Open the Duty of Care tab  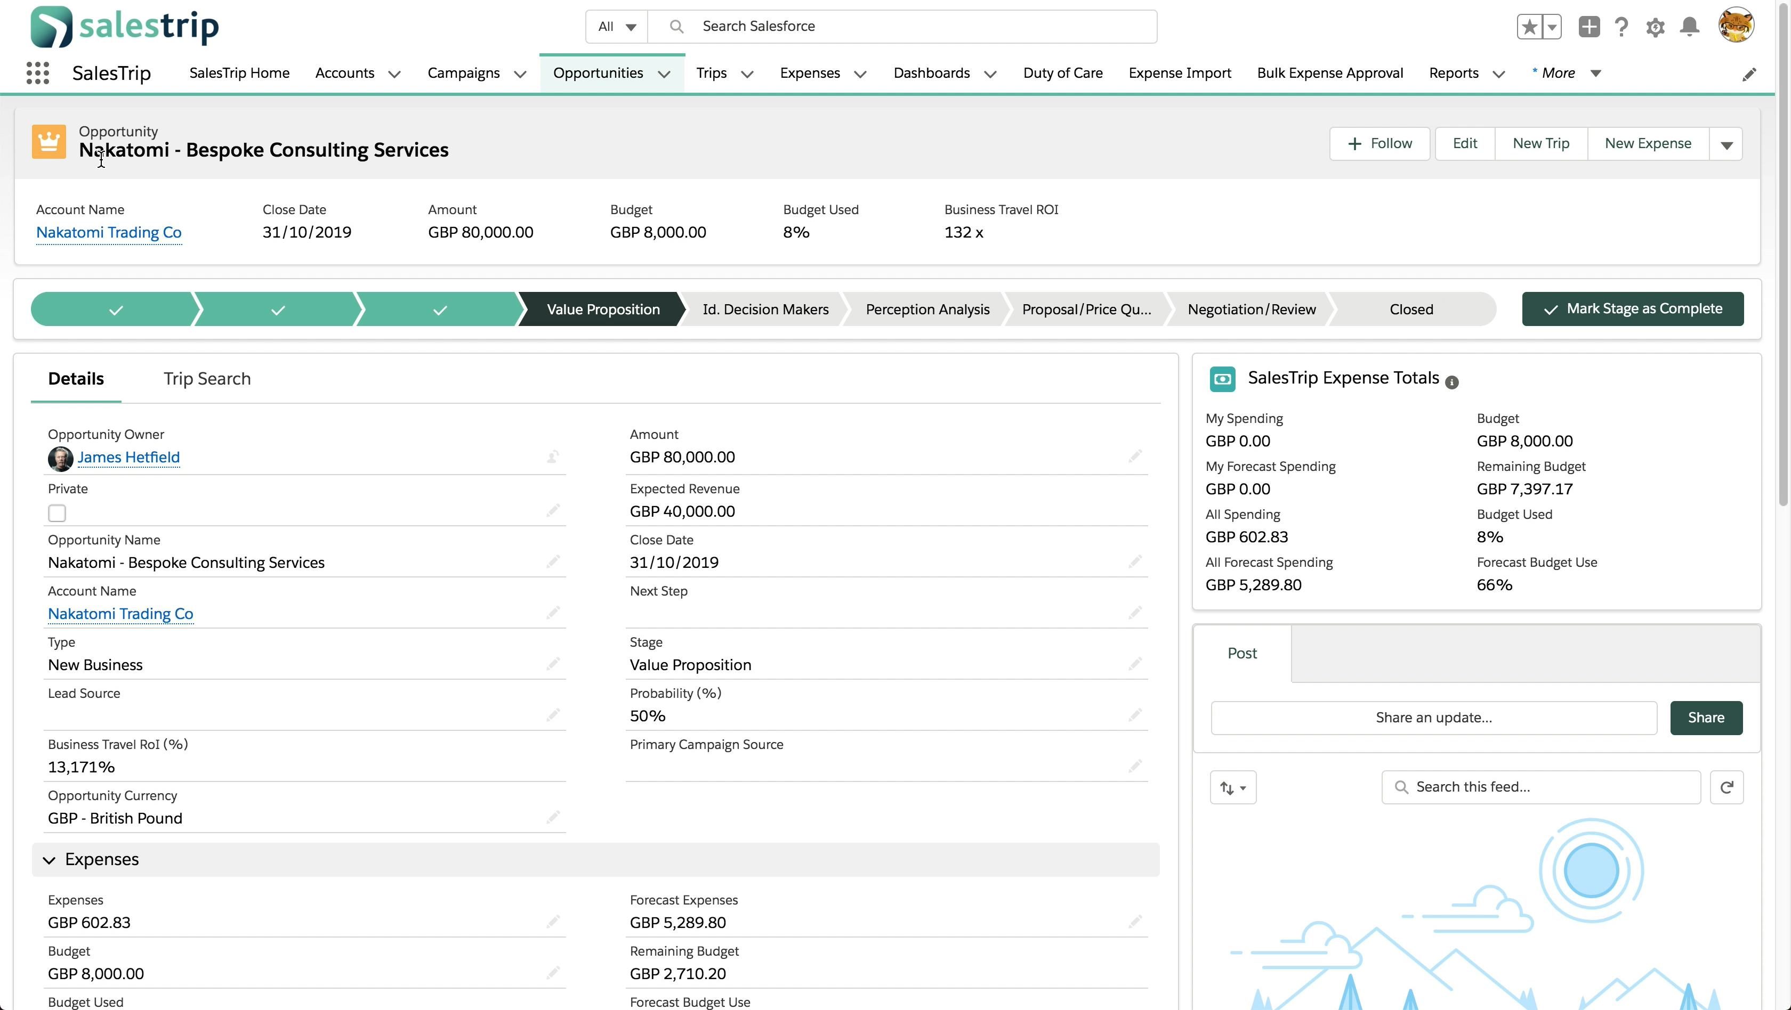[x=1062, y=73]
